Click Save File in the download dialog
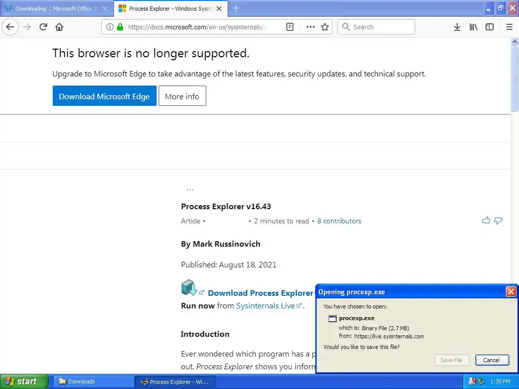 point(452,360)
